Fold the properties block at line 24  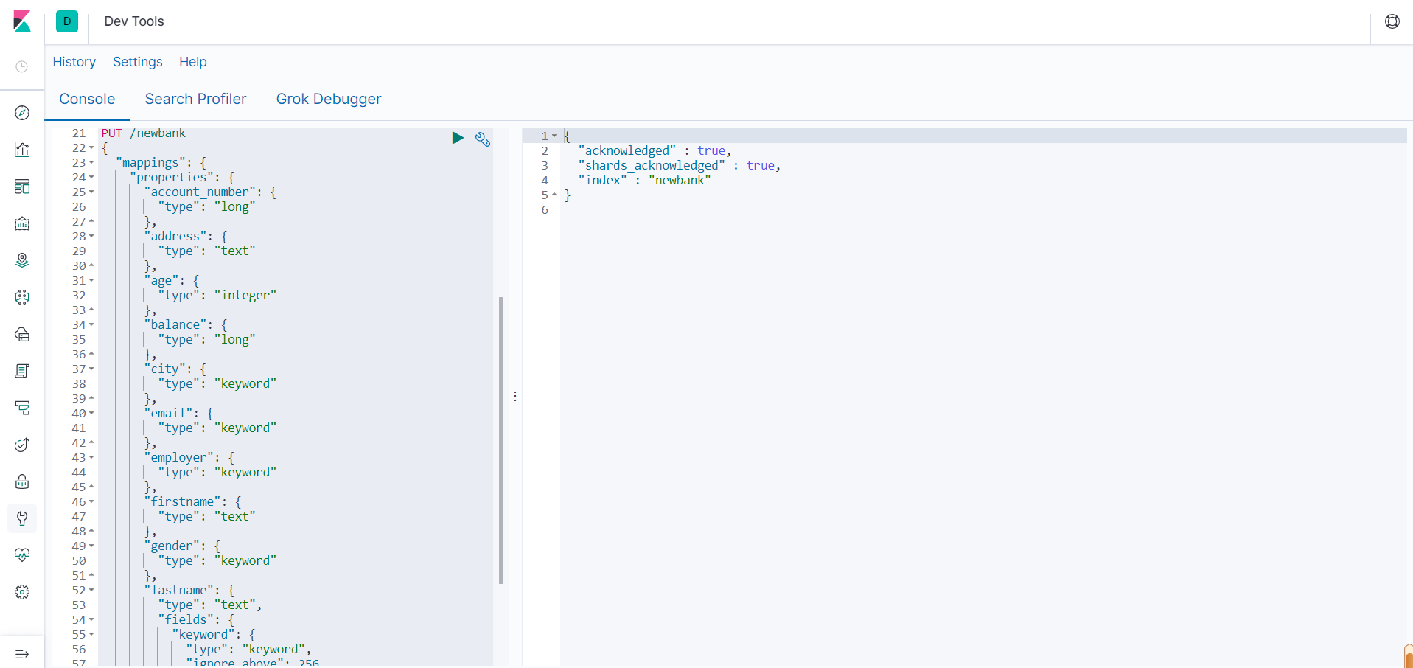tap(91, 178)
